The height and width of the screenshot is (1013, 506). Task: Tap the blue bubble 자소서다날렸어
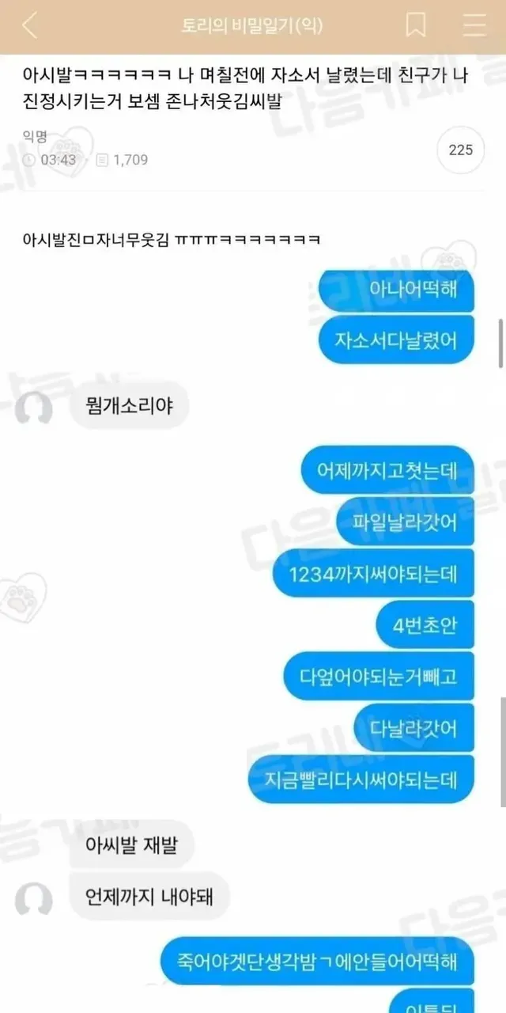(x=397, y=340)
